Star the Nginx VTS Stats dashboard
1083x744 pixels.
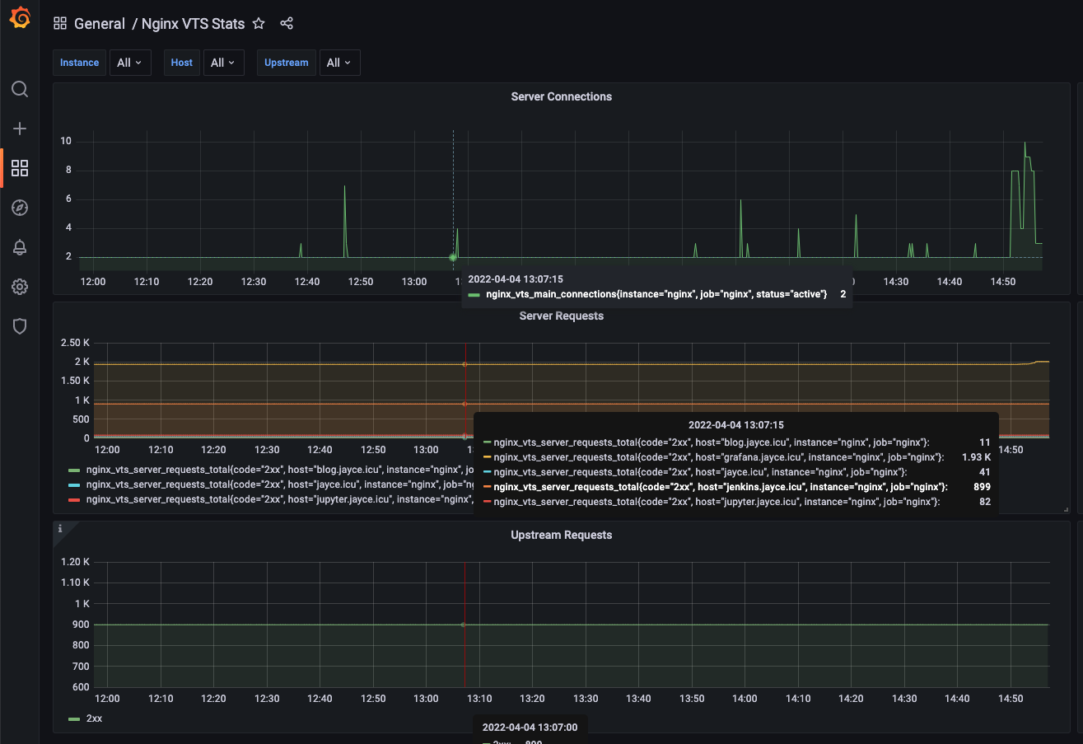259,24
